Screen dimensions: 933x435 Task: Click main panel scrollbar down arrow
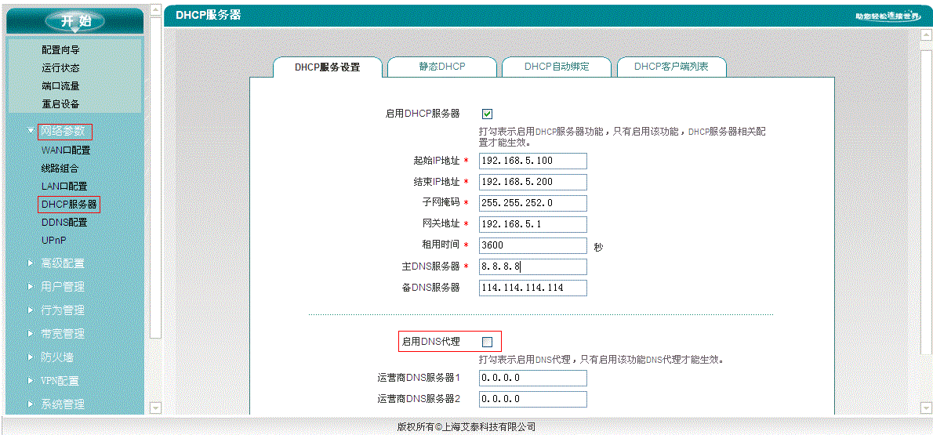[926, 408]
